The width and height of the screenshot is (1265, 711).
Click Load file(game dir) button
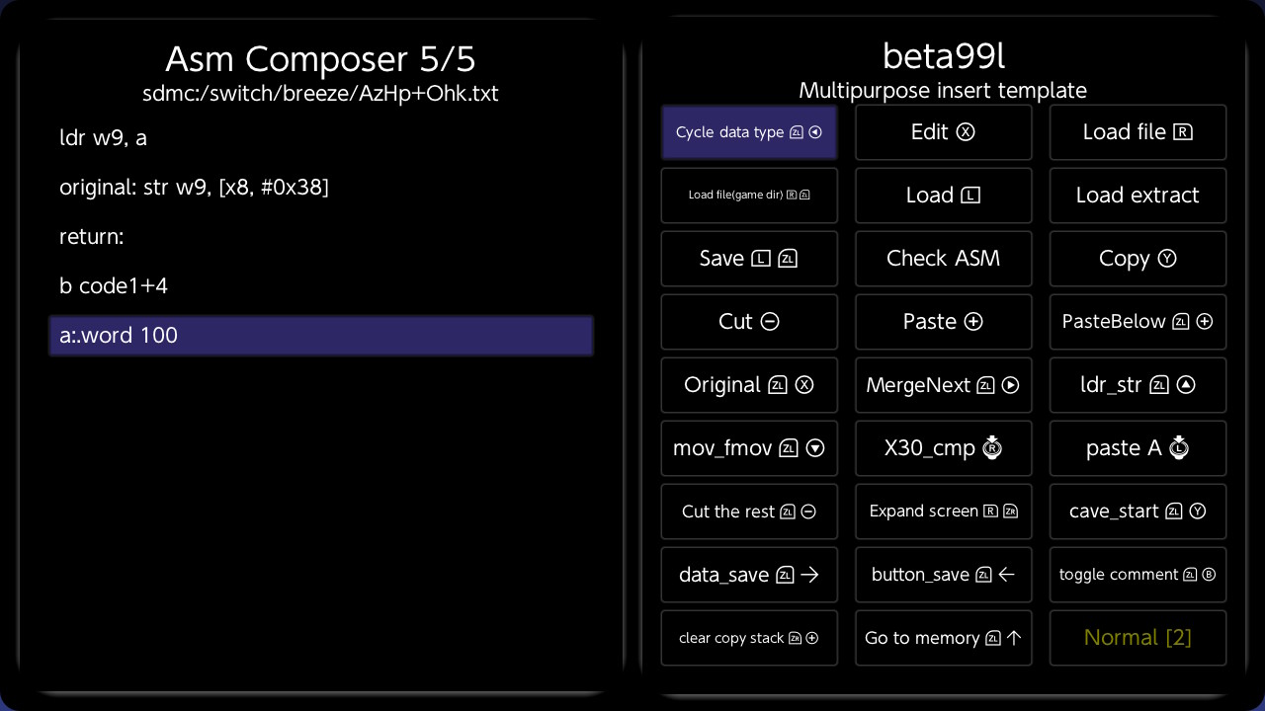(749, 196)
